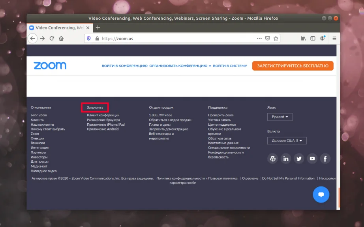Open the page actions three-dots menu

coord(259,39)
